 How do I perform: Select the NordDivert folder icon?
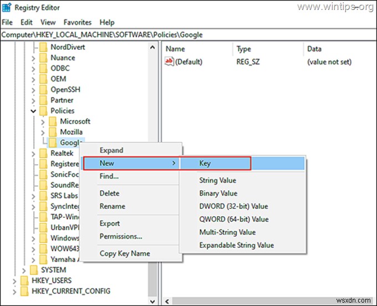point(43,47)
